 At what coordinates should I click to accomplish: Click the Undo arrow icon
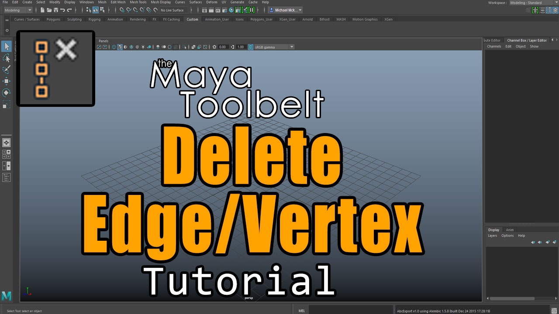62,10
